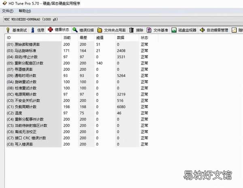Click the Erase trash bin icon
This screenshot has width=243, height=188.
(x=131, y=30)
